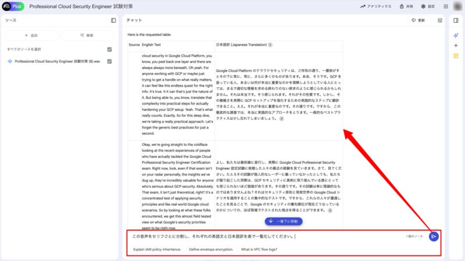Click the English cell starting 'Okay, we're going straight'
This screenshot has height=261, width=465.
tap(177, 186)
